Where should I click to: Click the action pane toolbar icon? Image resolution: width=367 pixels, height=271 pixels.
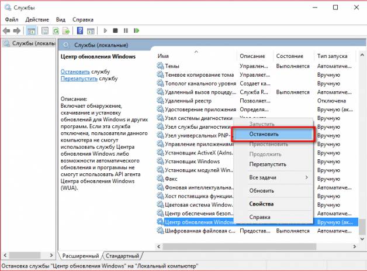(x=91, y=30)
